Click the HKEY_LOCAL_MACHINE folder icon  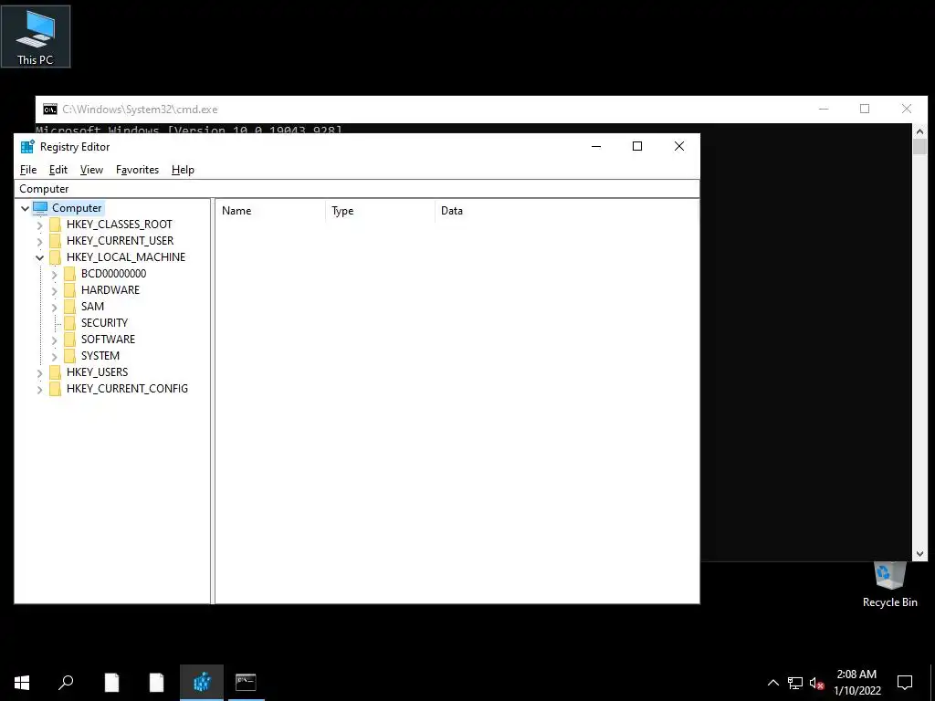pos(55,256)
